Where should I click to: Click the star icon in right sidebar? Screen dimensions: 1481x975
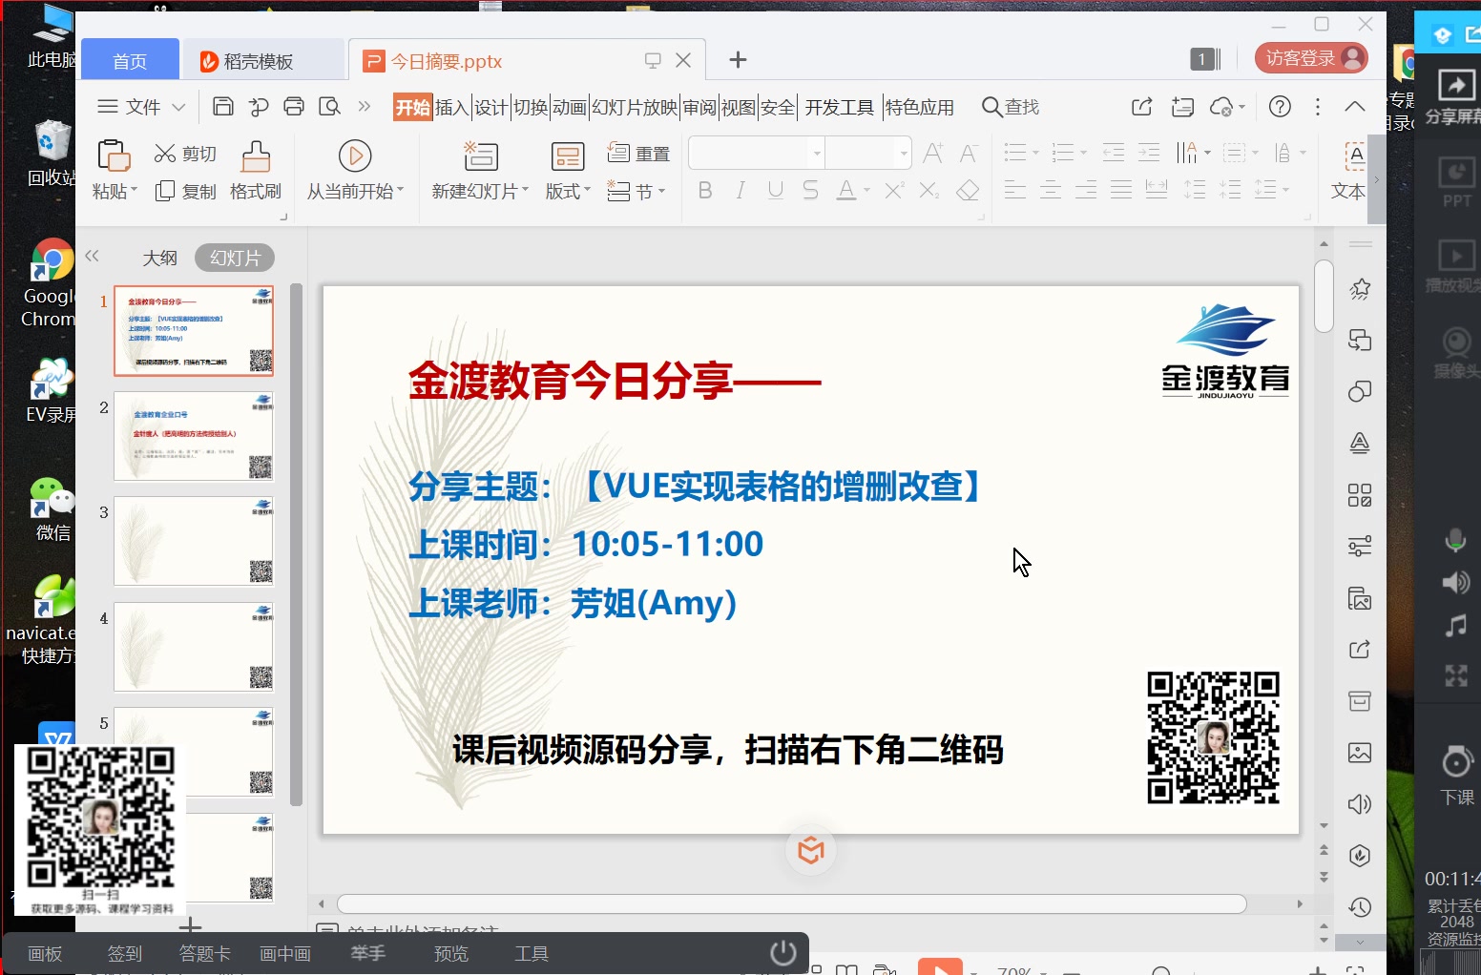coord(1360,289)
